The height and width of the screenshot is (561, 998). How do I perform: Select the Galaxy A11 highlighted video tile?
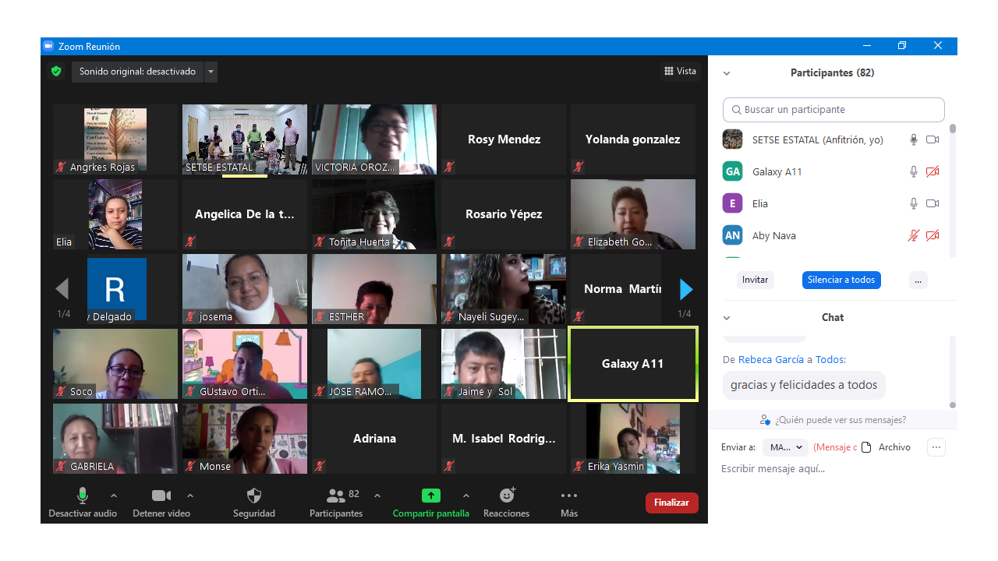(x=632, y=364)
